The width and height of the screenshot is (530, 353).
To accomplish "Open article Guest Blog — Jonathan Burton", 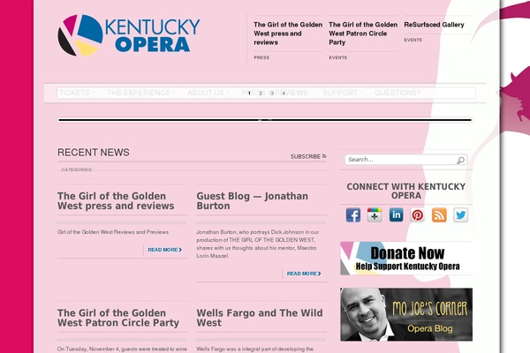I will click(252, 201).
